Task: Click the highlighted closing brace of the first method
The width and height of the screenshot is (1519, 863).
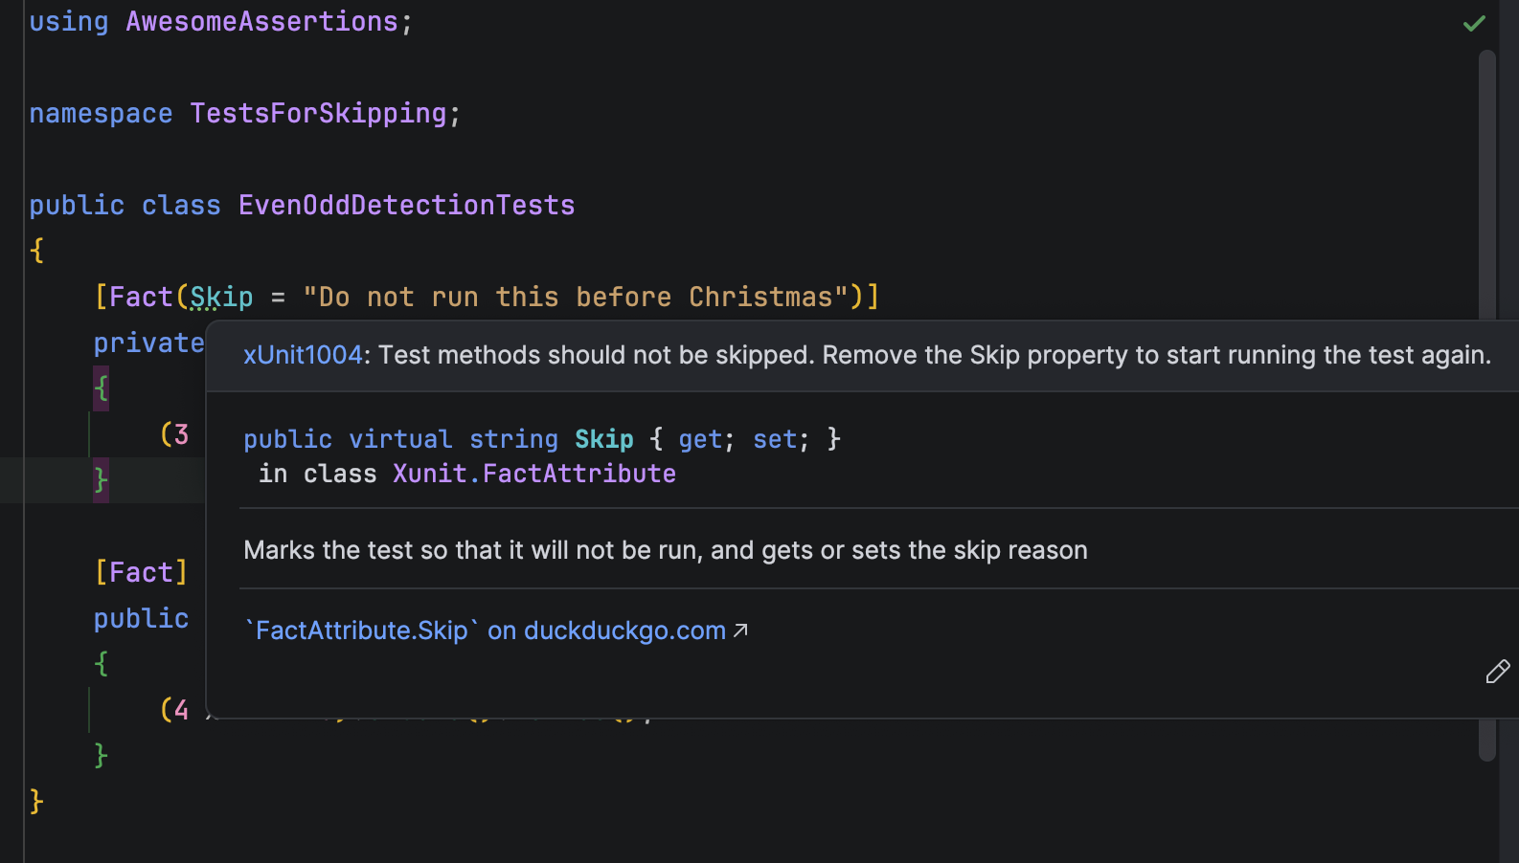Action: 101,480
